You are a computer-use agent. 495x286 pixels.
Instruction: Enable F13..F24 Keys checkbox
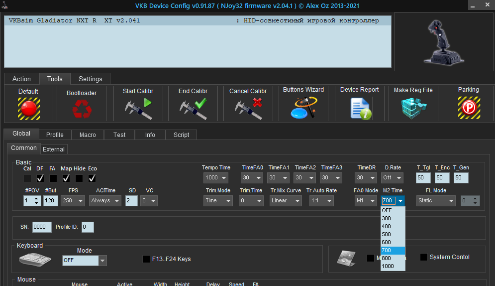point(146,259)
